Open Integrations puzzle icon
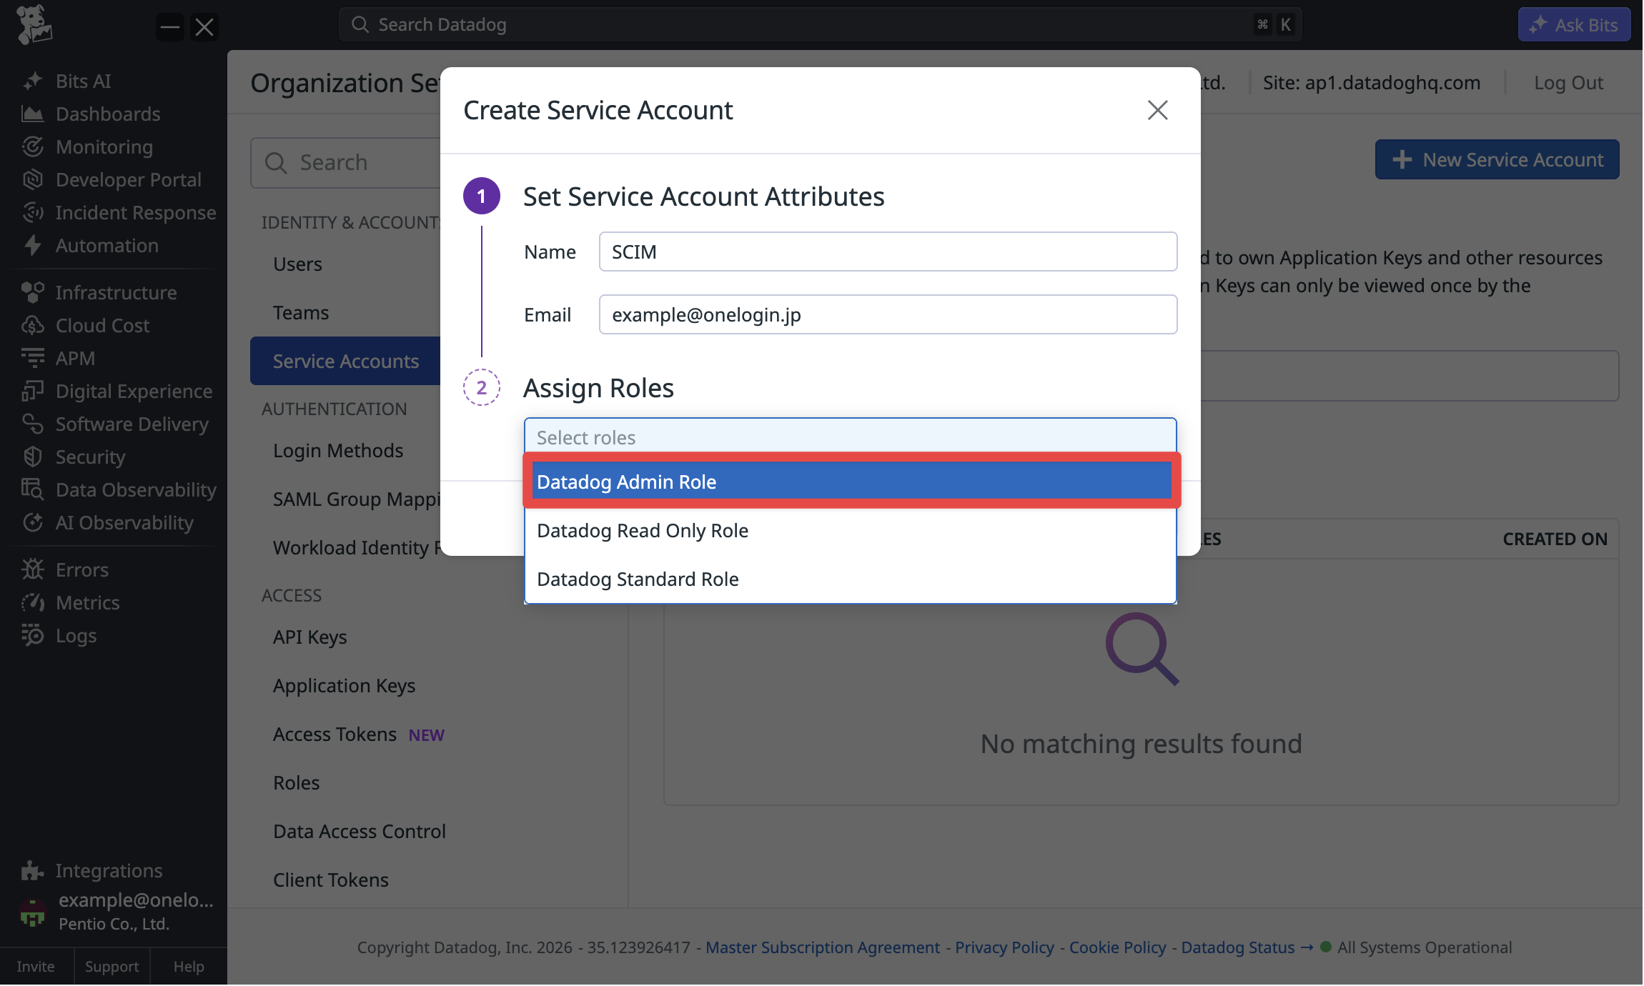 pyautogui.click(x=33, y=871)
